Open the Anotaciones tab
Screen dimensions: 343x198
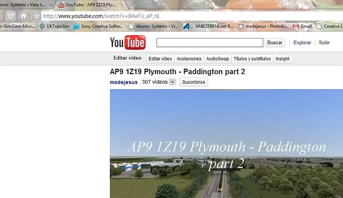(189, 59)
